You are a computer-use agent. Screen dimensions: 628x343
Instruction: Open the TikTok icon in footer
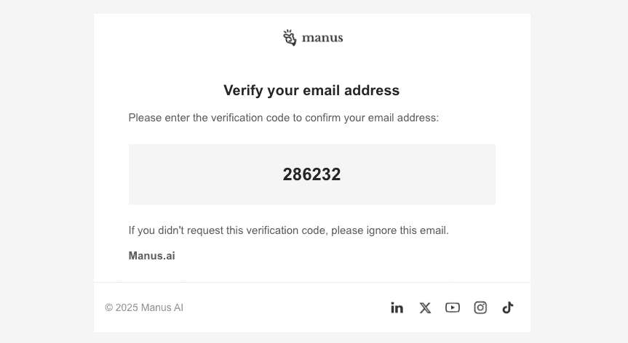pos(508,307)
